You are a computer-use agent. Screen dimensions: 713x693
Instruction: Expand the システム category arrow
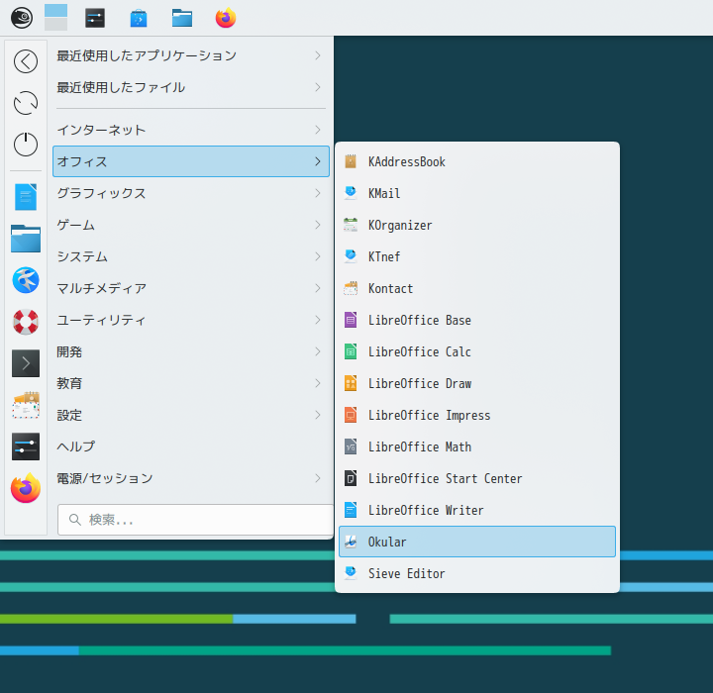pos(318,256)
